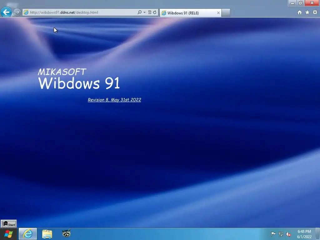Open the Windows Start orb
This screenshot has height=240, width=320.
pyautogui.click(x=8, y=234)
